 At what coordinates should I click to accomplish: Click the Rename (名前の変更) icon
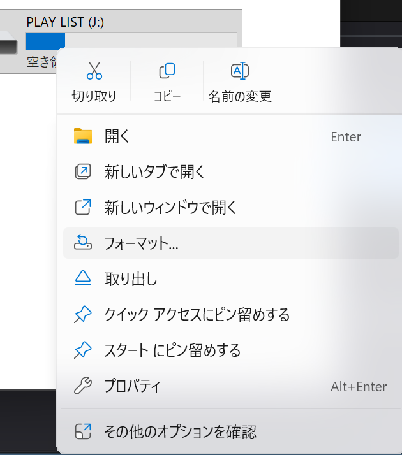pyautogui.click(x=239, y=71)
